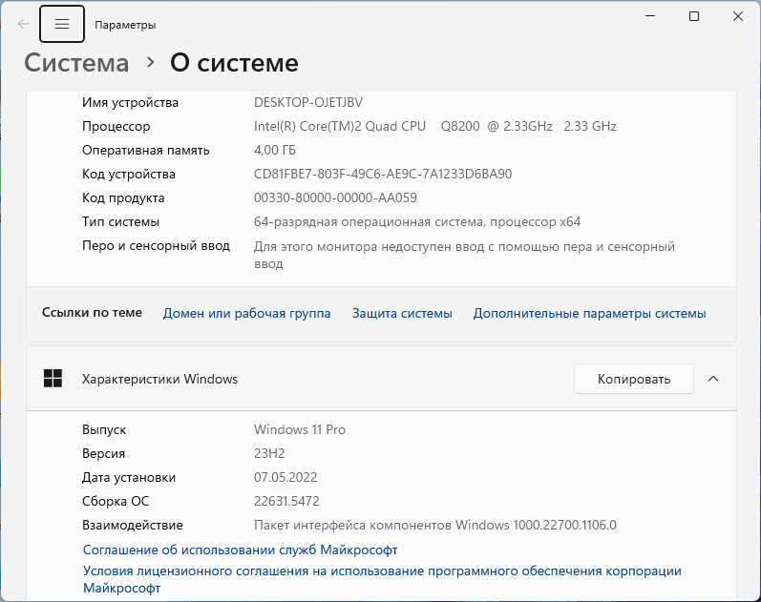
Task: Click the breadcrumb chevron separator
Action: [x=151, y=63]
